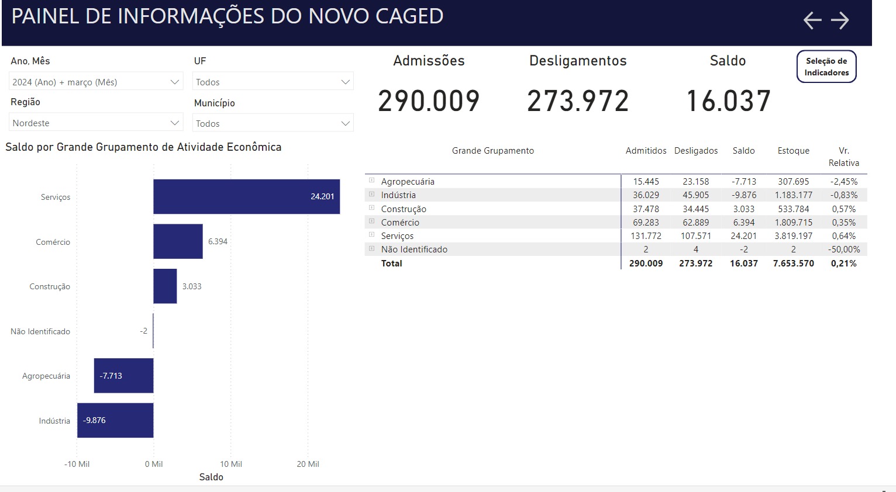The image size is (896, 492).
Task: Expand the Construção row plus icon
Action: tap(371, 208)
